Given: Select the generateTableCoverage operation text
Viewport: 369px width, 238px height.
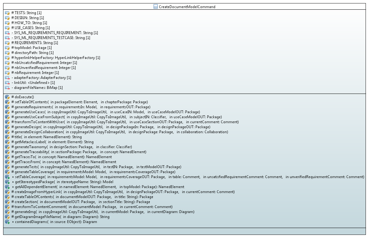Looking at the screenshot, I should coord(93,172).
